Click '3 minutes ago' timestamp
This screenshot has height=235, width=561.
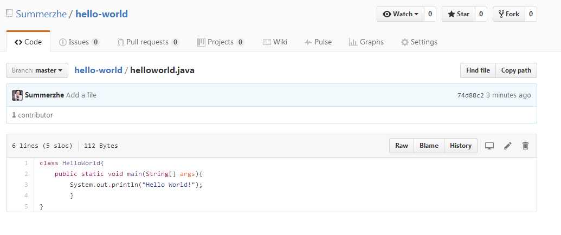508,95
